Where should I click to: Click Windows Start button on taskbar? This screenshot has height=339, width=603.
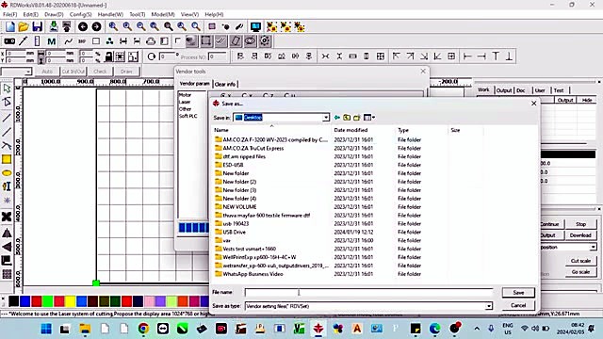[46, 329]
